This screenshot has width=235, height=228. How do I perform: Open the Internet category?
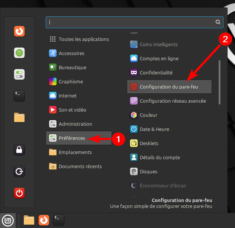click(x=67, y=96)
